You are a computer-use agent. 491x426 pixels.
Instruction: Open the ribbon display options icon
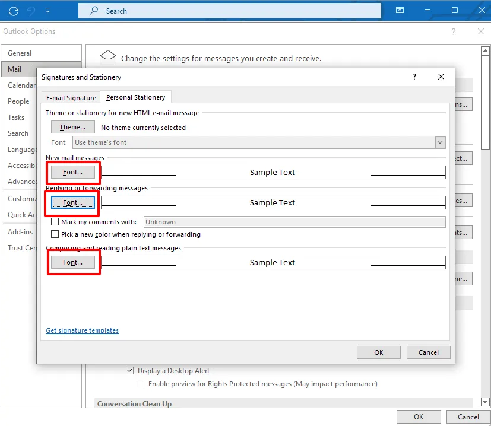(400, 10)
